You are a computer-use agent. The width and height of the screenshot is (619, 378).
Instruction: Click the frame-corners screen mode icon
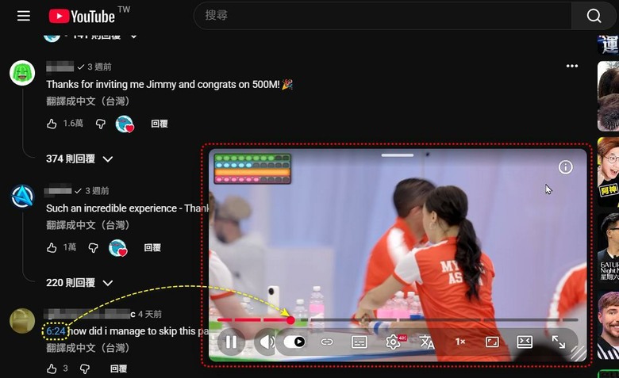tap(492, 342)
